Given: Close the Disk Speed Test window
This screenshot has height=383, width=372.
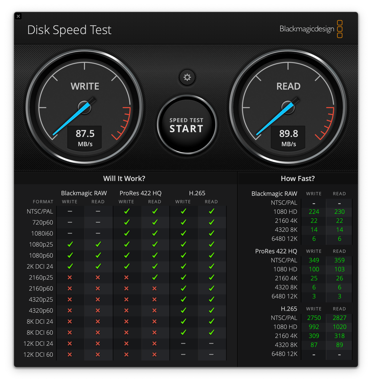Looking at the screenshot, I should (x=18, y=16).
